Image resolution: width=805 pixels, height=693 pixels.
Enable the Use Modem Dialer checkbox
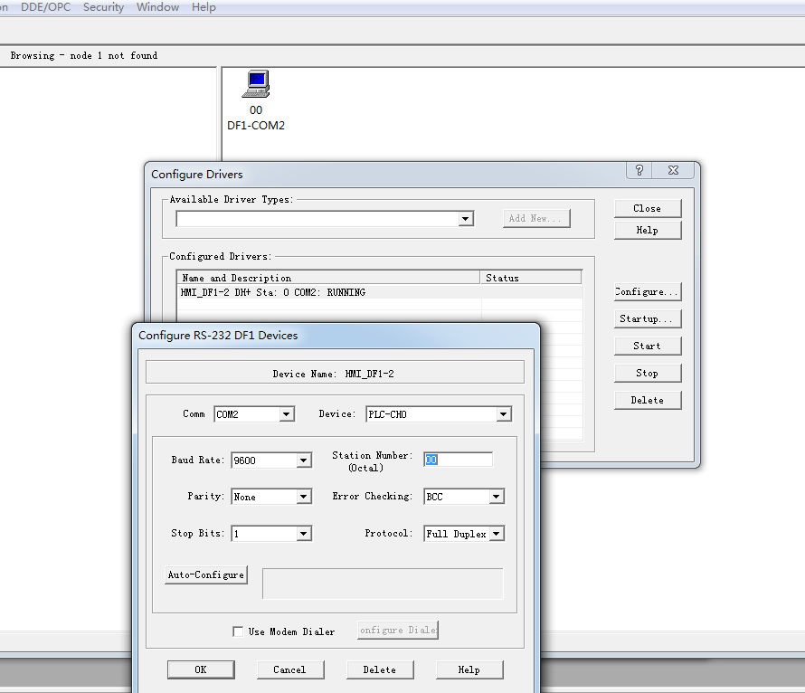coord(238,631)
